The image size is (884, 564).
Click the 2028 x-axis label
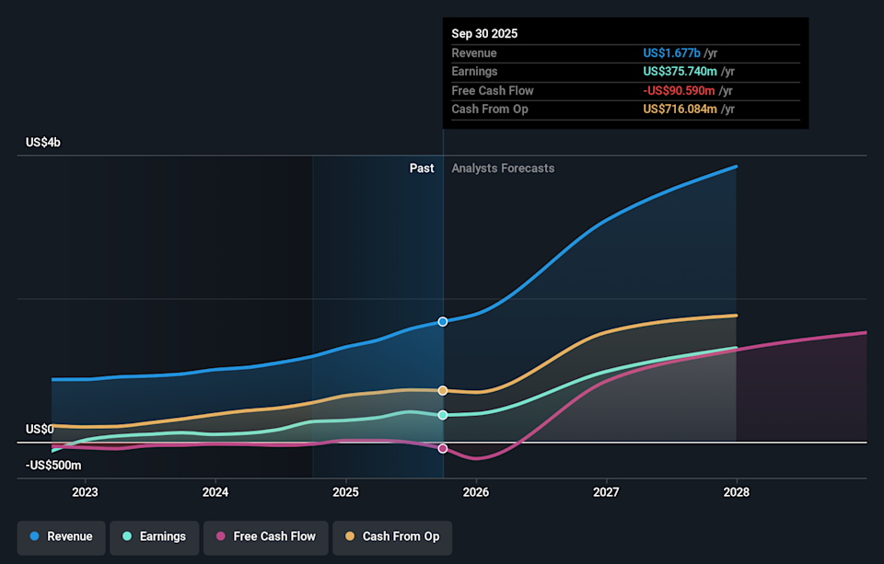(737, 492)
